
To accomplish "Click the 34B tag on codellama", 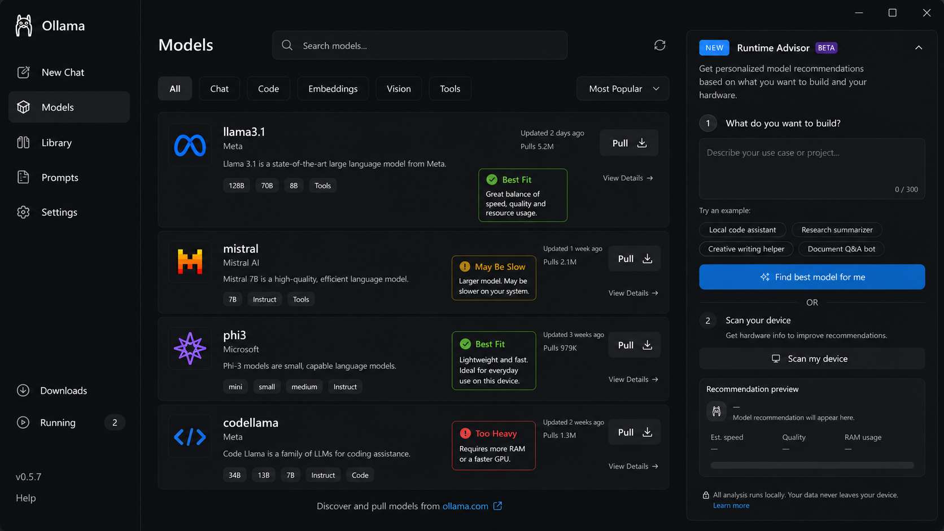I will 234,475.
